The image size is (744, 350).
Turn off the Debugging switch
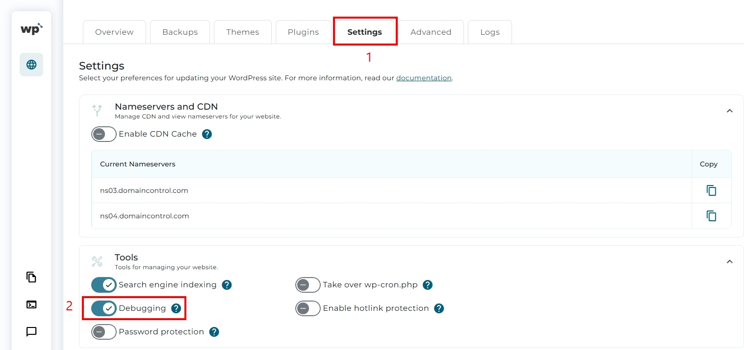tap(103, 308)
